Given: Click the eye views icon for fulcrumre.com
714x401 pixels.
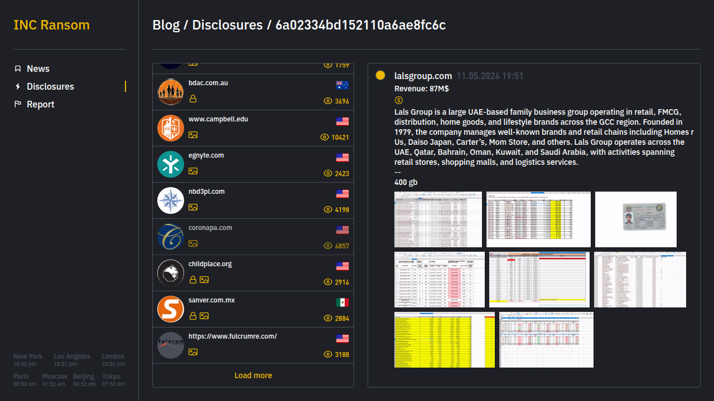Looking at the screenshot, I should pyautogui.click(x=328, y=354).
